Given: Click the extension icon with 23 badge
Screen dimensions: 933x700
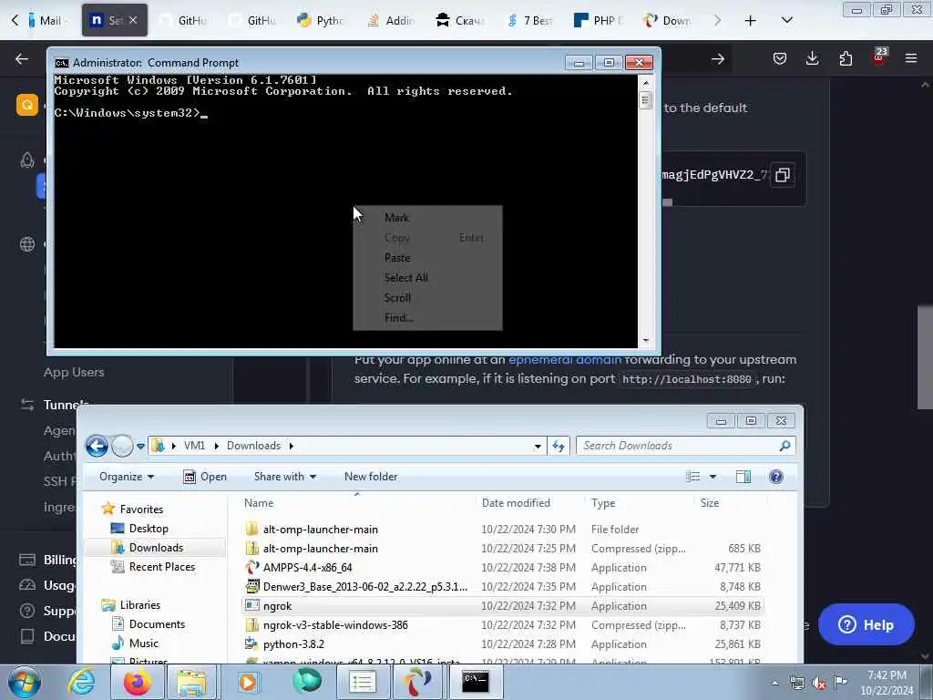Looking at the screenshot, I should pyautogui.click(x=879, y=57).
